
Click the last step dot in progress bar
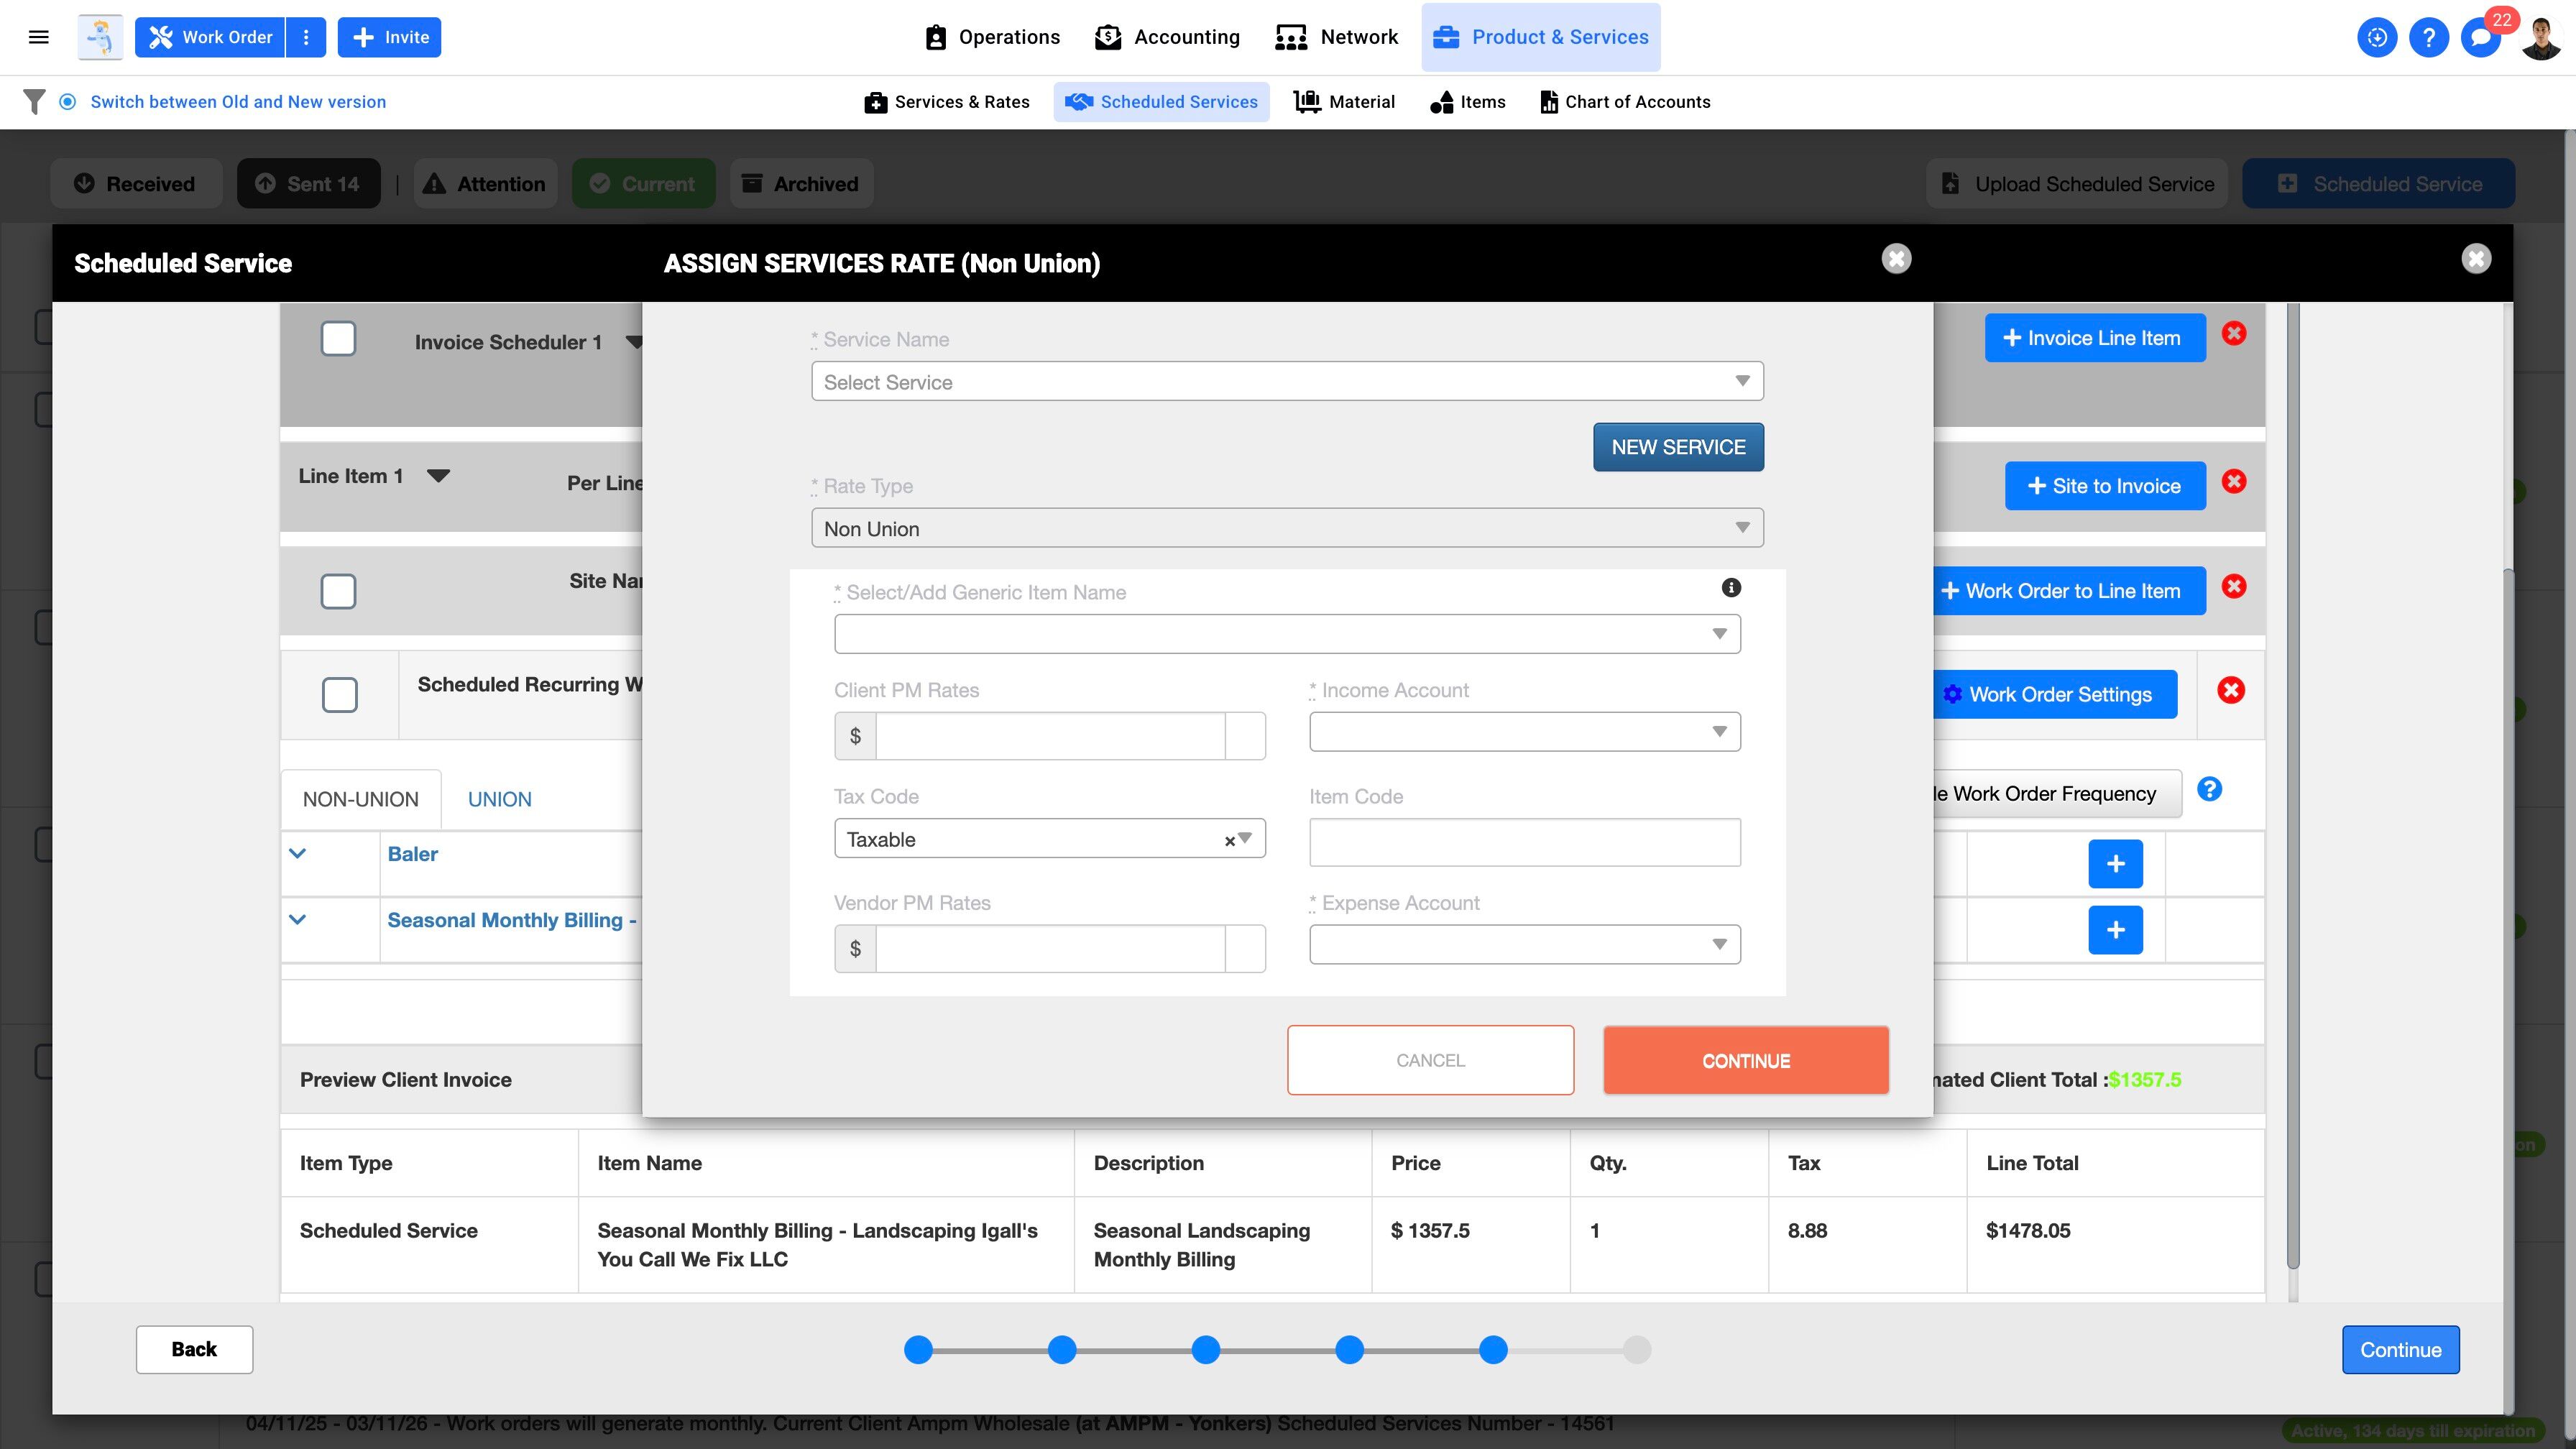pyautogui.click(x=1636, y=1350)
